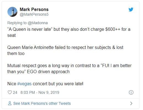This screenshot has width=143, height=110.
Task: See Mark Persons's other Tweets
Action: pos(42,103)
